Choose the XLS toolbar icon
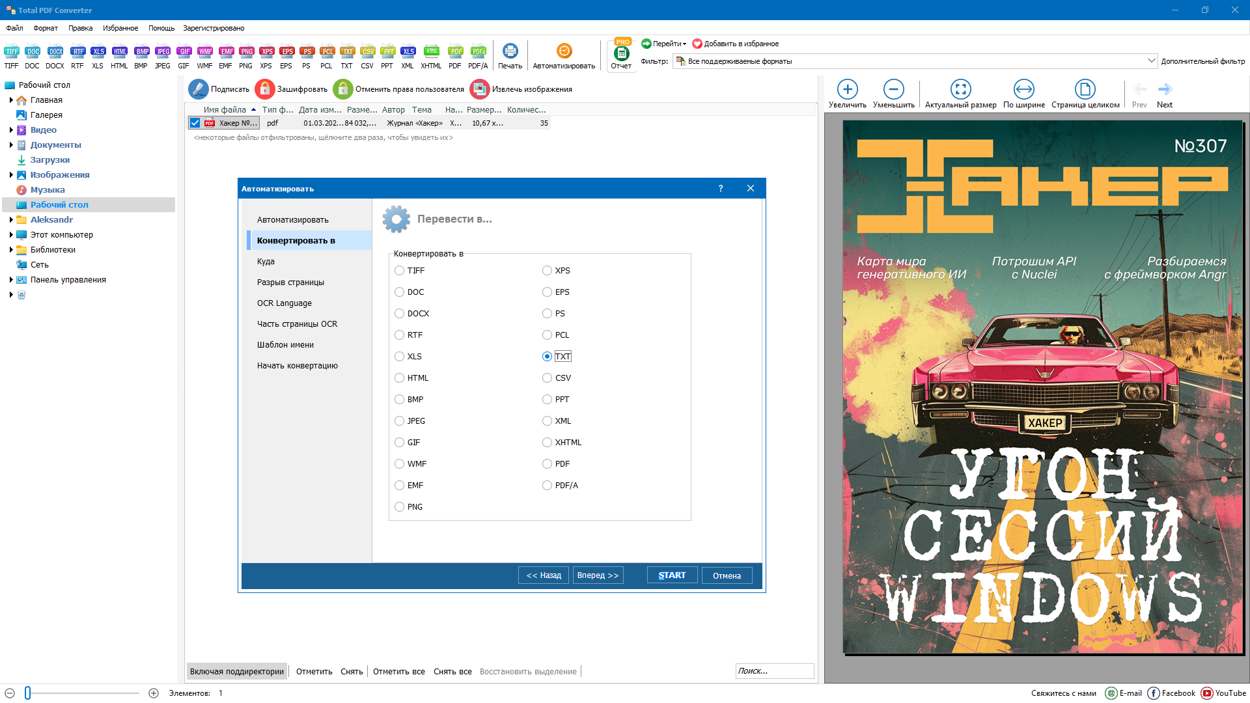This screenshot has width=1250, height=703. pyautogui.click(x=98, y=57)
